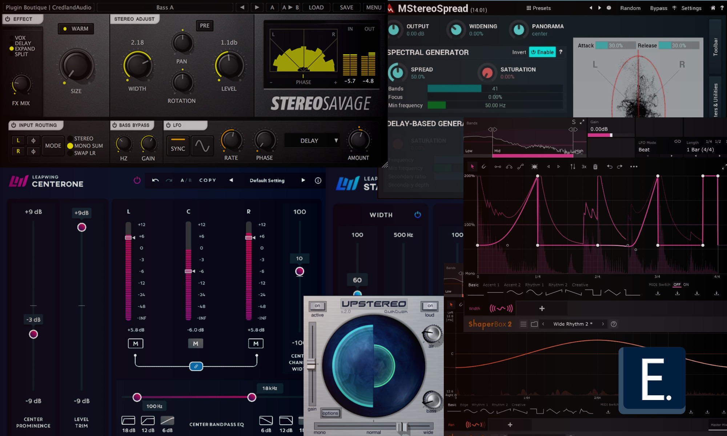The image size is (727, 436).
Task: Click the select-all marquee icon in ShaperBox
Action: pyautogui.click(x=534, y=167)
